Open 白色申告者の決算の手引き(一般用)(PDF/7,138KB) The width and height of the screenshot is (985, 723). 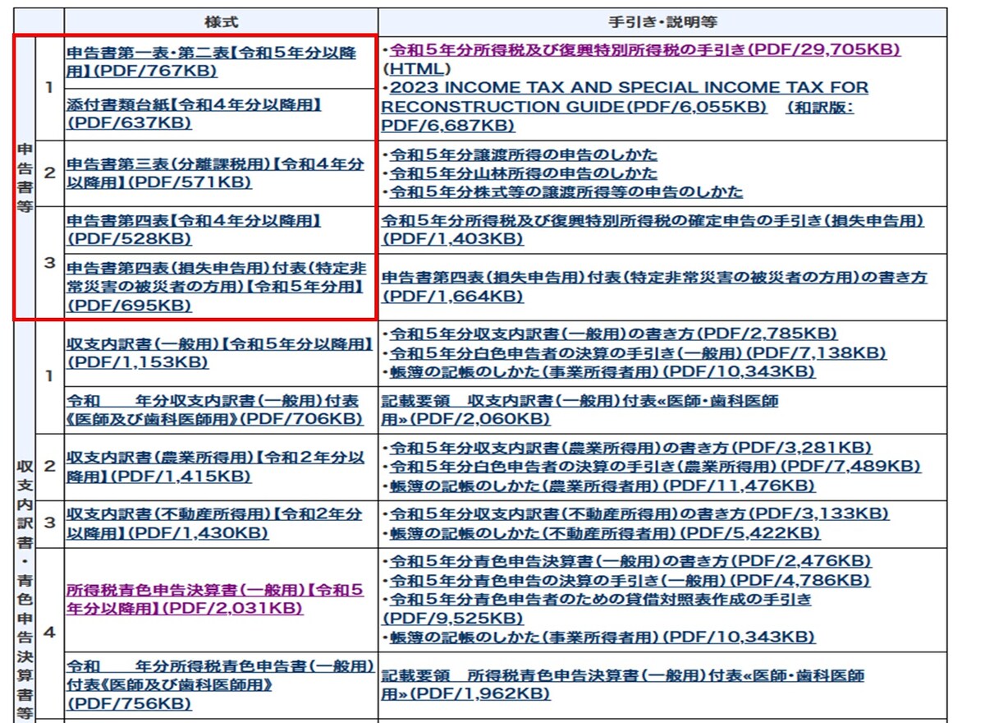coord(638,352)
